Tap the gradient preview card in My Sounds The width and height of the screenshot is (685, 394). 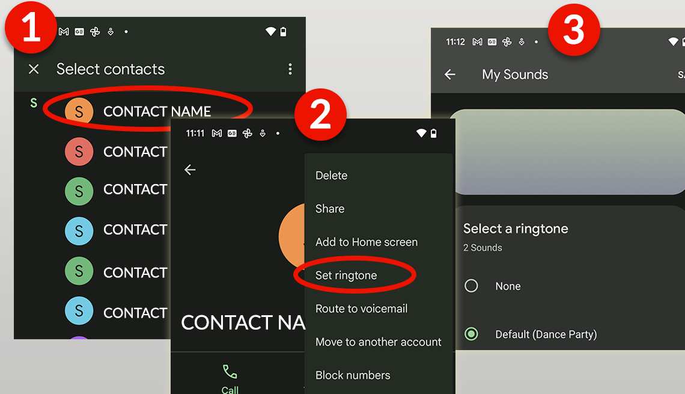[565, 152]
